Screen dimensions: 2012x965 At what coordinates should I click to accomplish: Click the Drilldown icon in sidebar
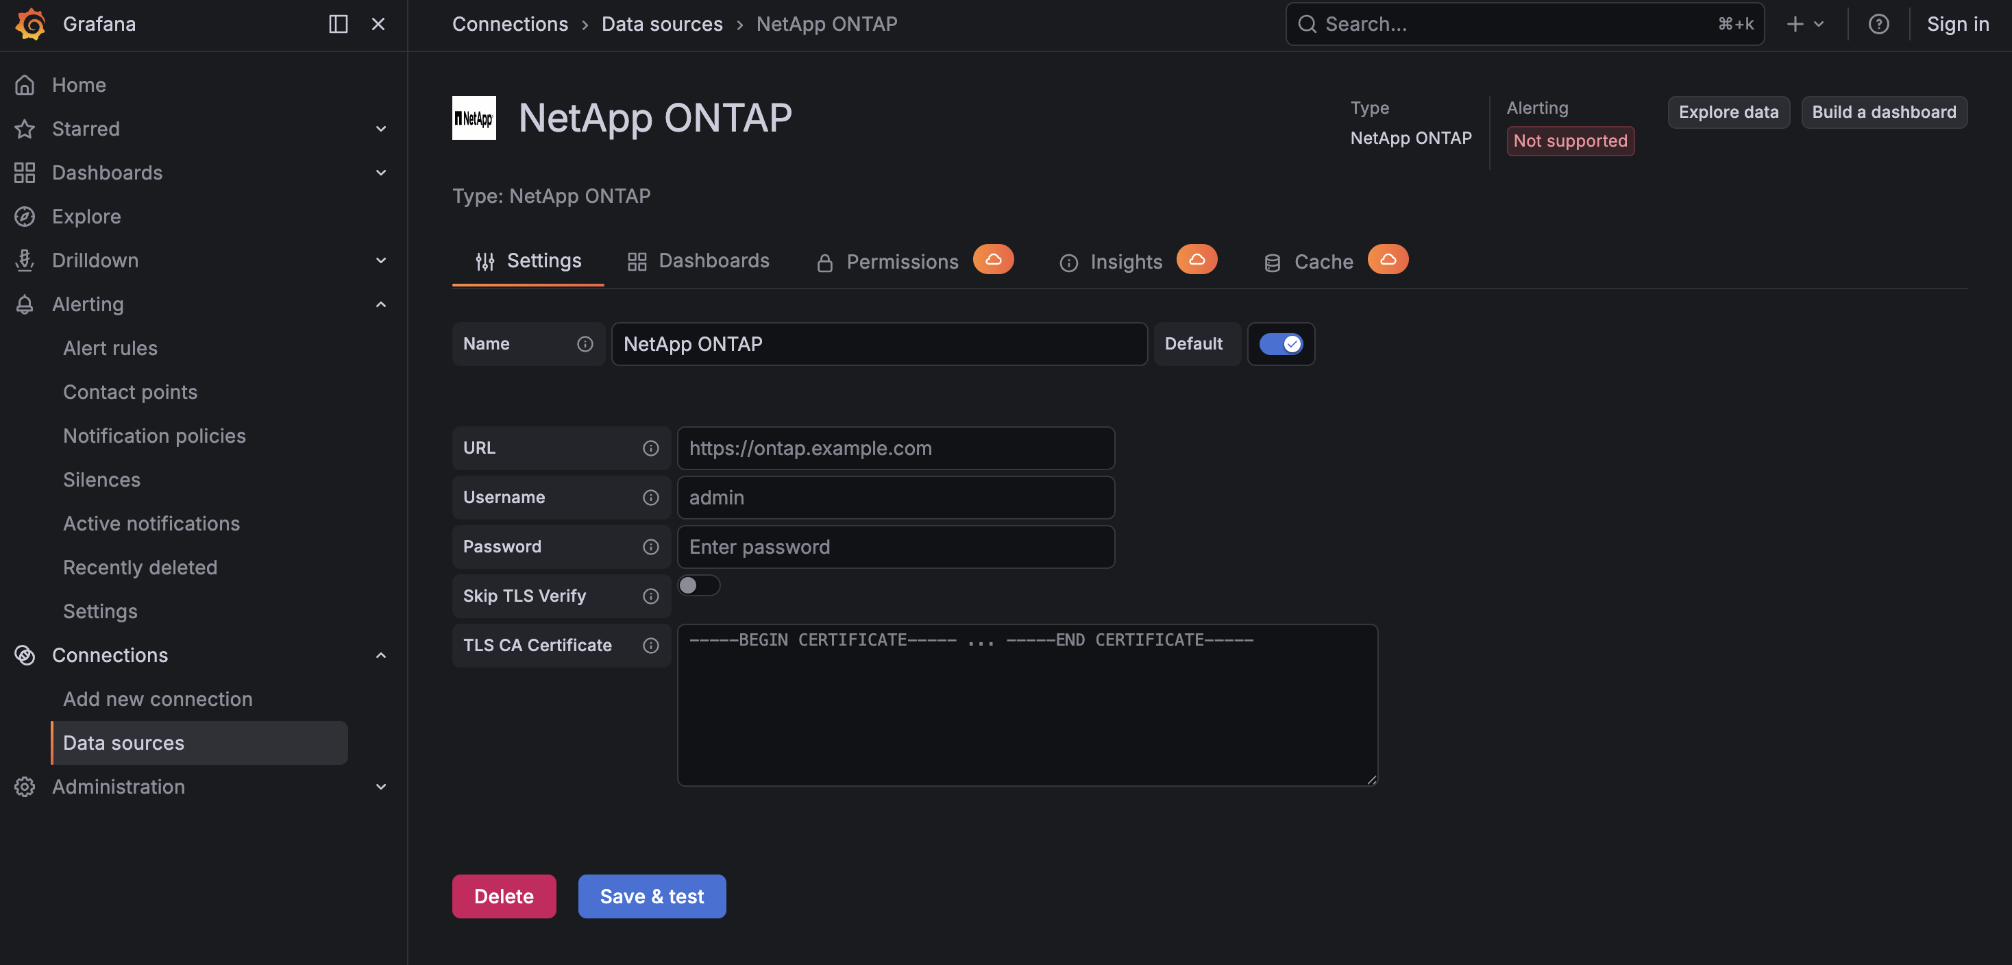(x=24, y=260)
